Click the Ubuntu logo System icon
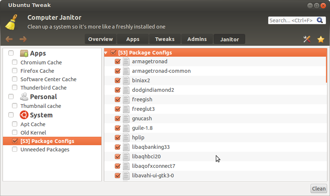Image resolution: width=330 pixels, height=196 pixels. 24,115
